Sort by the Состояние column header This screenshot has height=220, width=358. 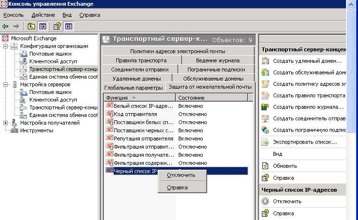(x=211, y=97)
